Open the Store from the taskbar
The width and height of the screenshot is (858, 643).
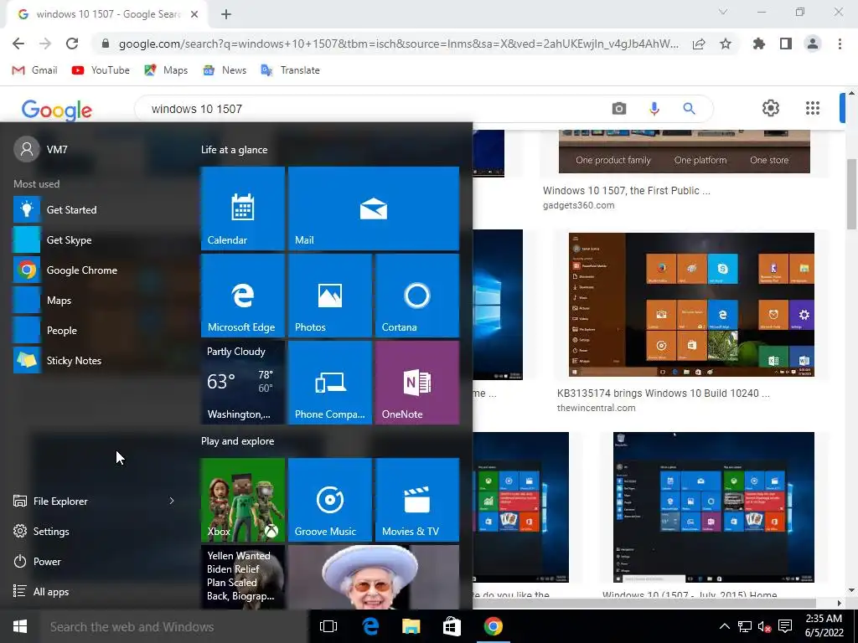click(x=452, y=626)
